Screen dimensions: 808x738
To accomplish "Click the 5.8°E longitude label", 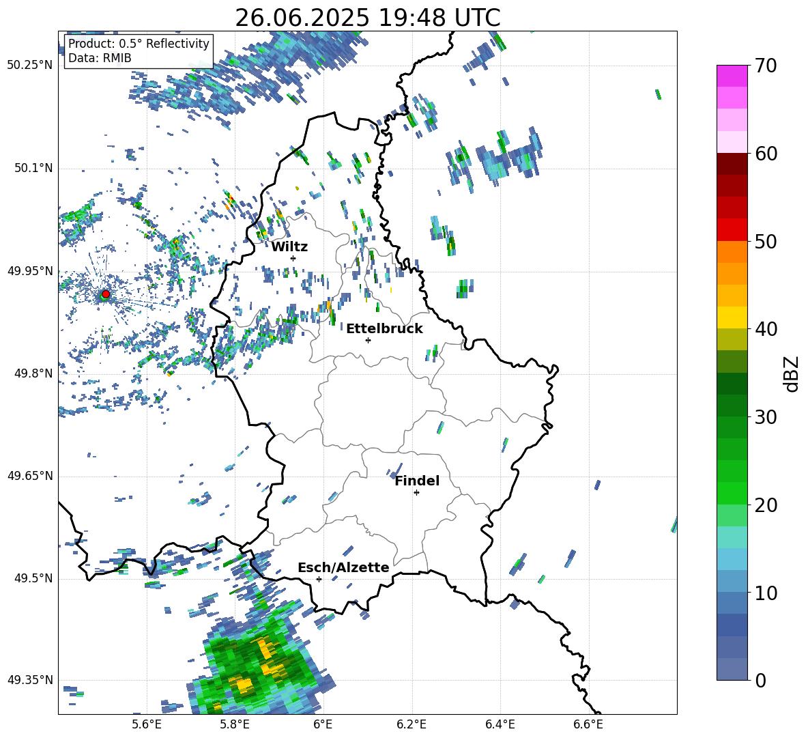I will 235,725.
